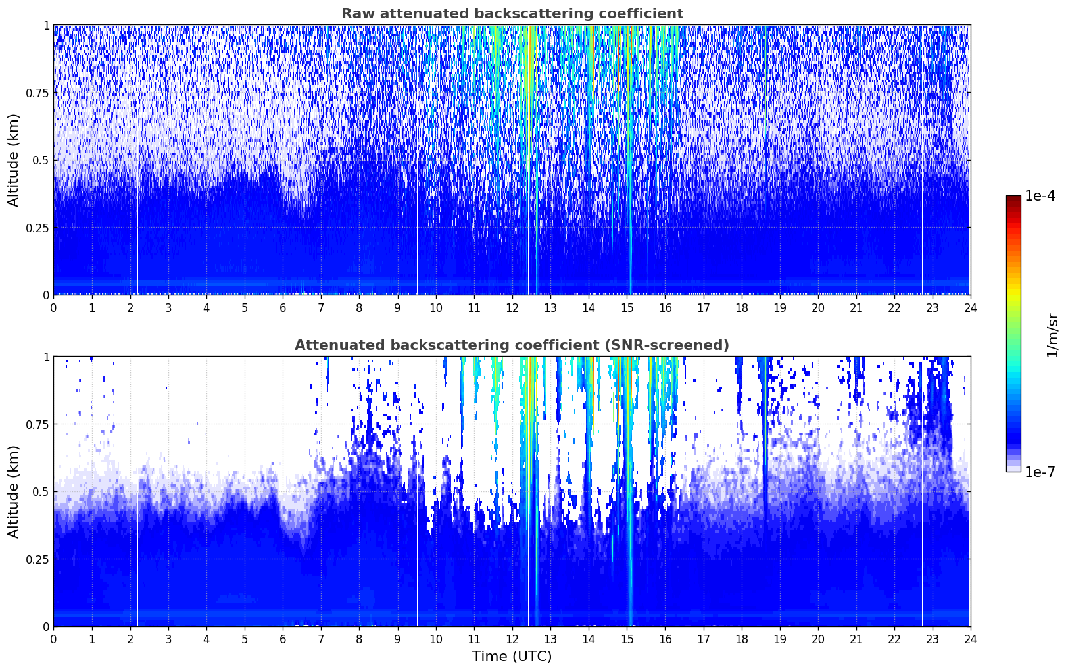Click the '0.25' altitude tick of the raw plot
This screenshot has height=671, width=1066.
coord(39,228)
